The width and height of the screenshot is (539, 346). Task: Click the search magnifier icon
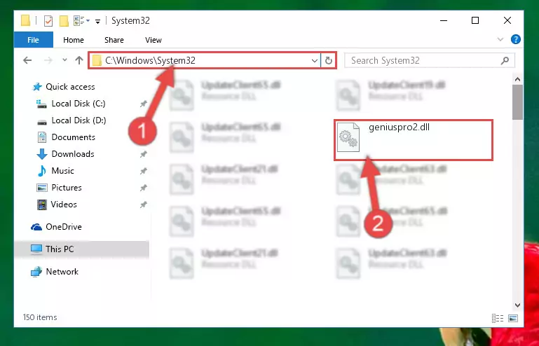coord(505,61)
